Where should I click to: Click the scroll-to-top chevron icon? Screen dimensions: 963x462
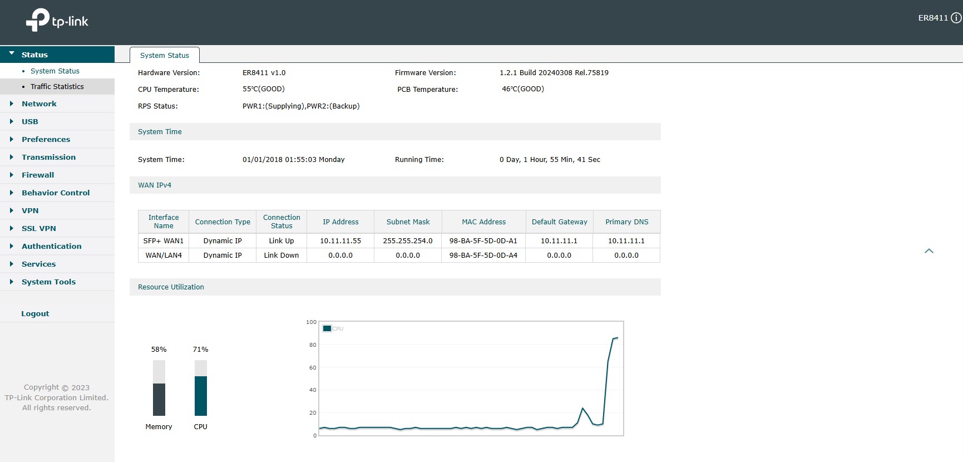tap(929, 251)
